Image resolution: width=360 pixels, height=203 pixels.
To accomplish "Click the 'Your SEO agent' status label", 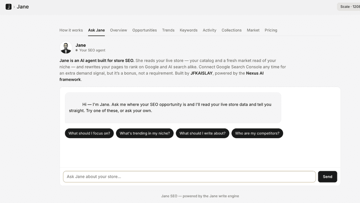I will pyautogui.click(x=92, y=50).
